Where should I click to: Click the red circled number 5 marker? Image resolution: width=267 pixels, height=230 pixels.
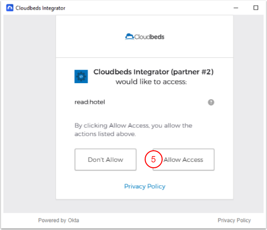tap(153, 159)
